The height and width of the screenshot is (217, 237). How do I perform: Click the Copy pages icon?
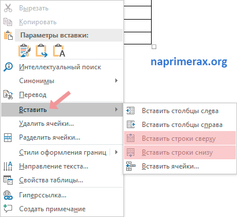tap(8, 22)
